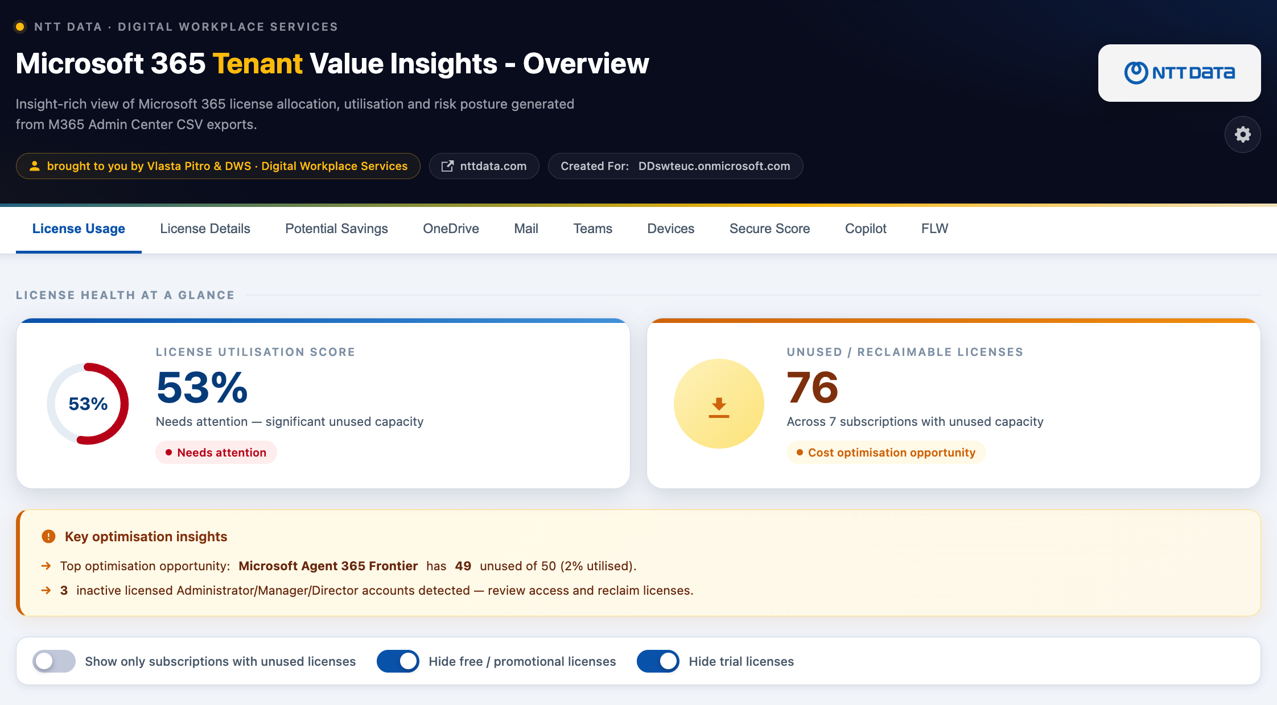This screenshot has height=705, width=1277.
Task: Click the large 53% utilisation score value
Action: pos(202,388)
